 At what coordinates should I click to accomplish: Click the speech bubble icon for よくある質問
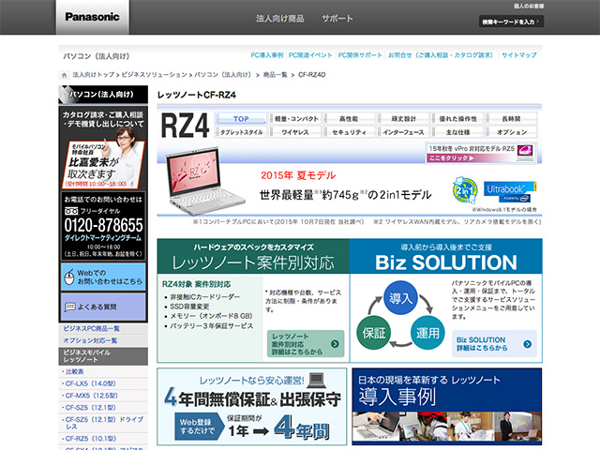[70, 307]
